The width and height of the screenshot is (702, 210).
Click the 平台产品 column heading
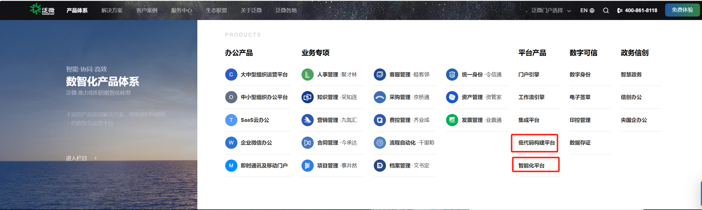tap(532, 53)
